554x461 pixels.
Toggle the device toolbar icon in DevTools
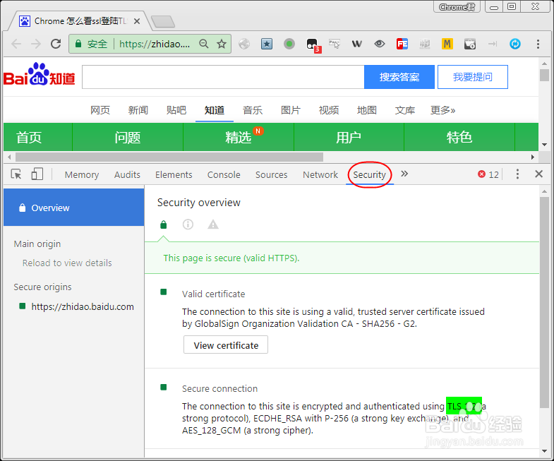pos(37,174)
